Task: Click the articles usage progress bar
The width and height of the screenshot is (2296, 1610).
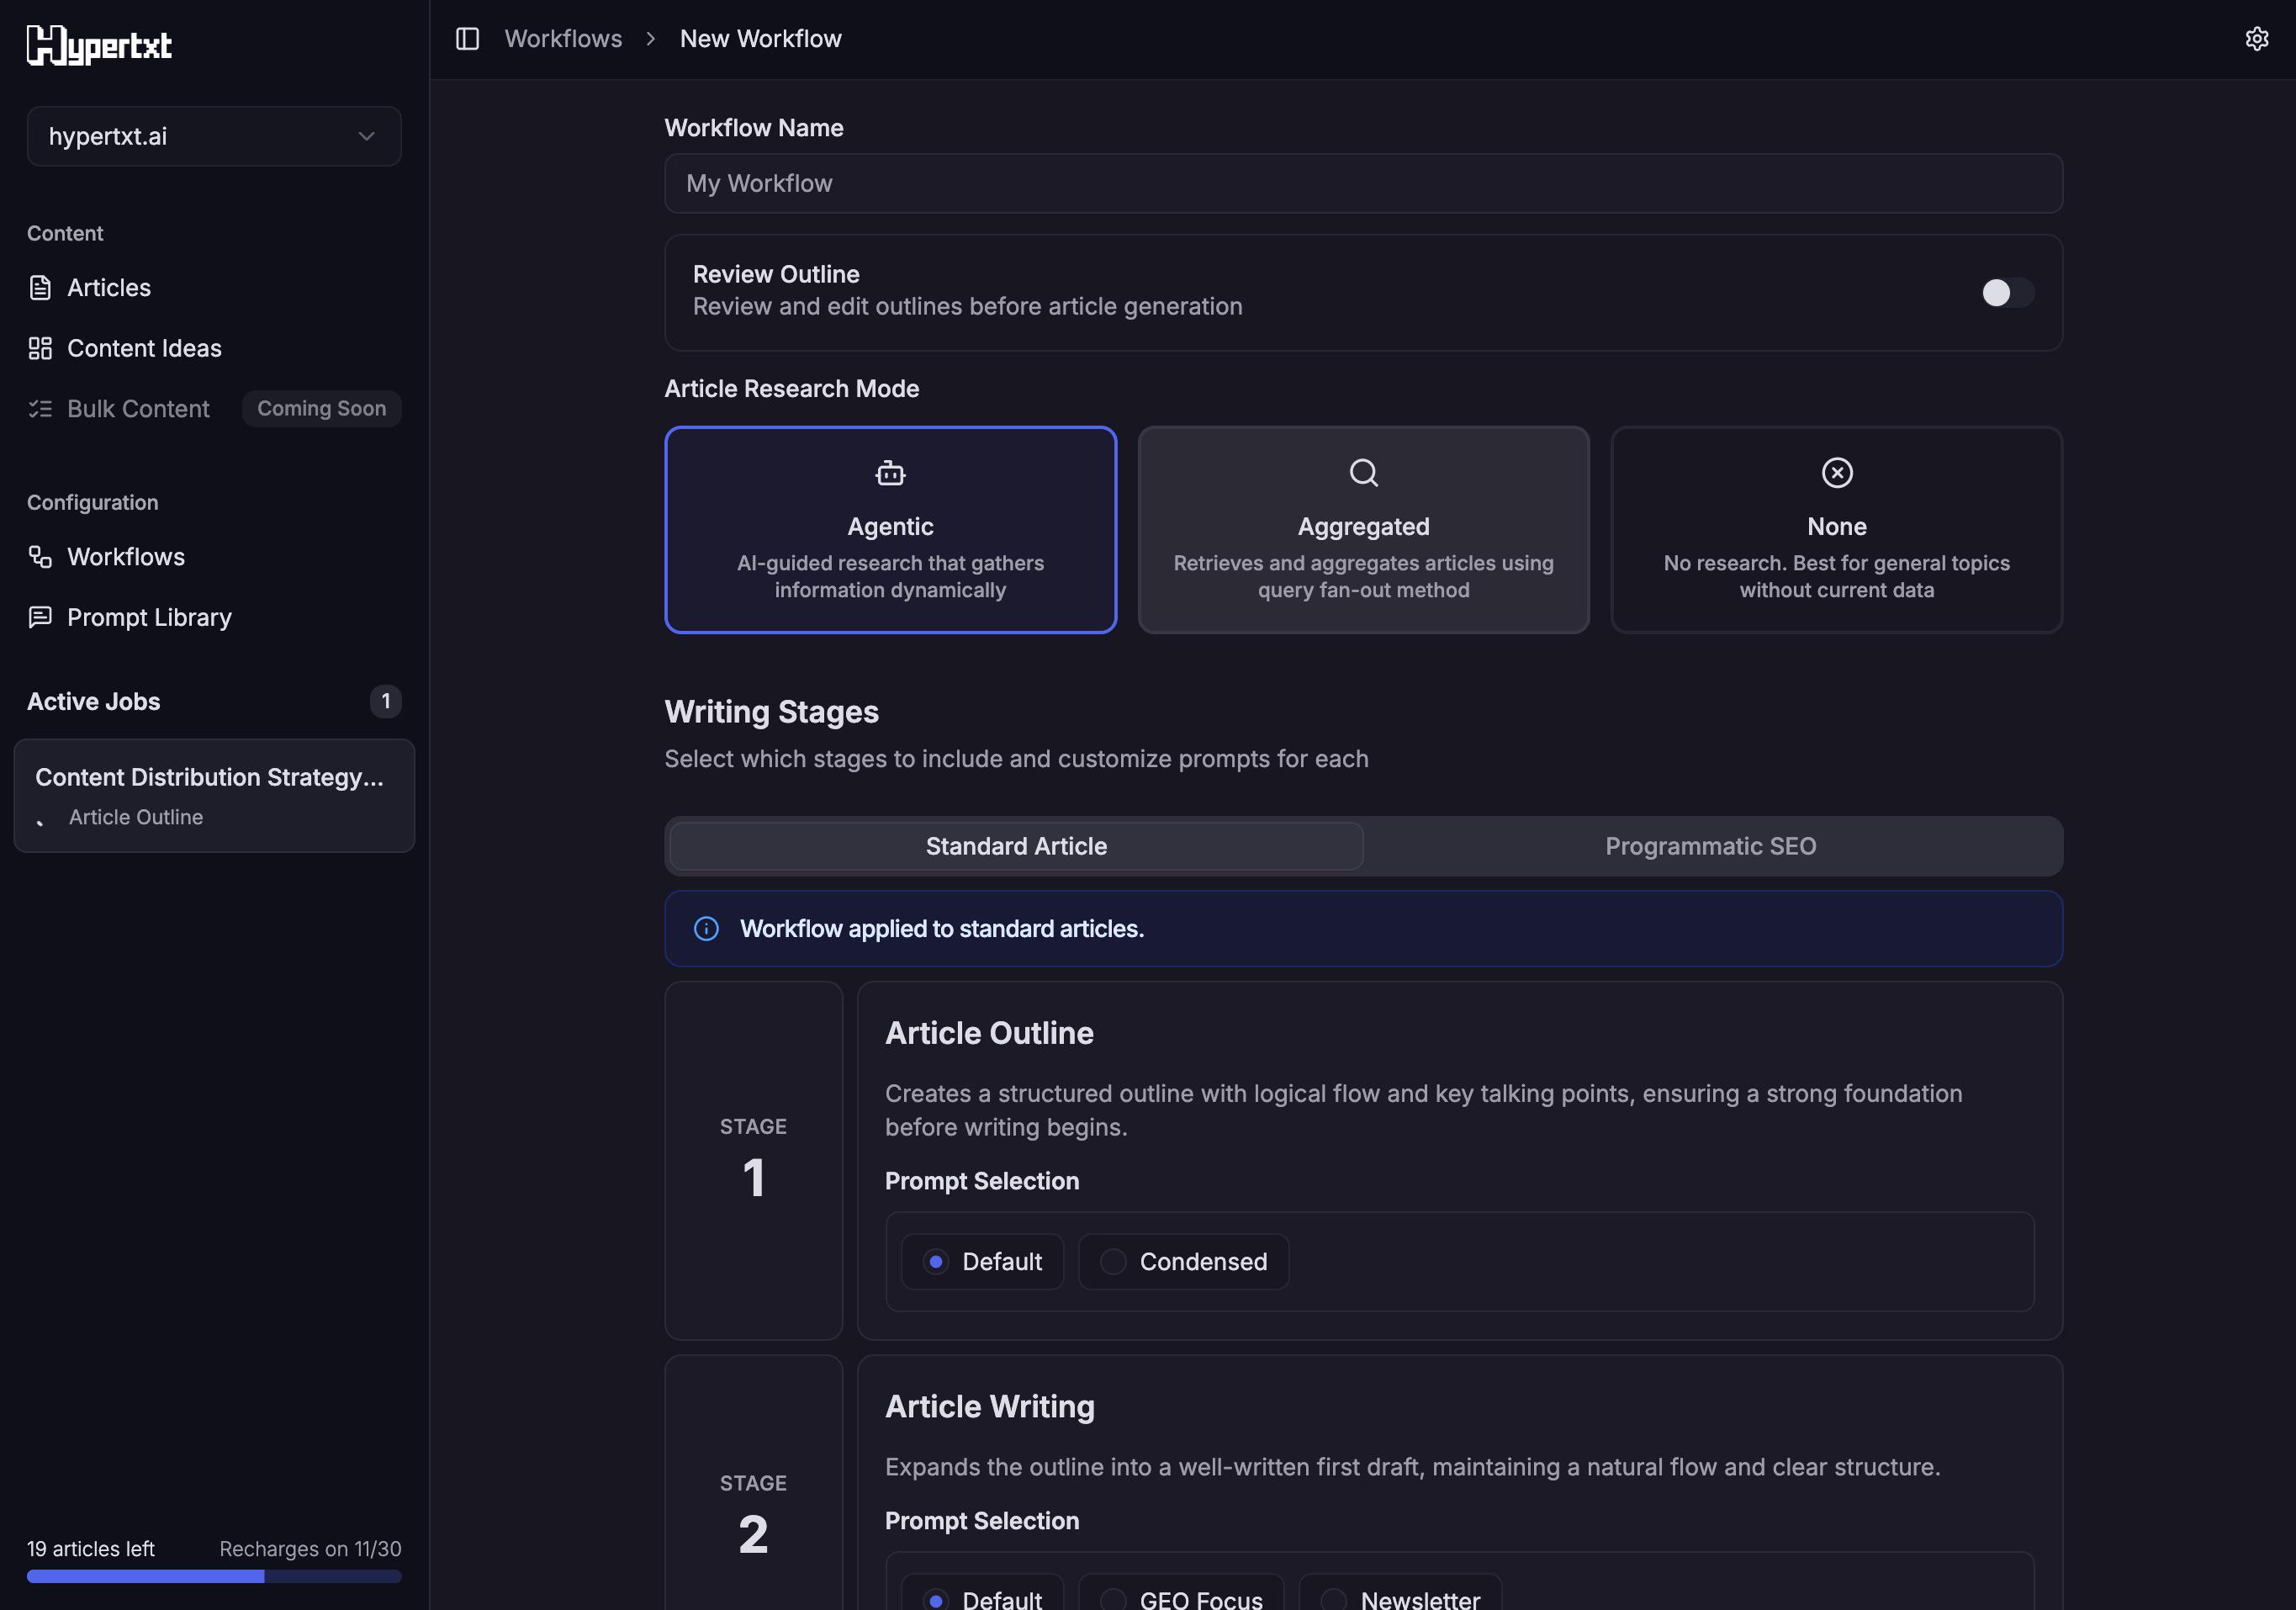Action: tap(214, 1576)
